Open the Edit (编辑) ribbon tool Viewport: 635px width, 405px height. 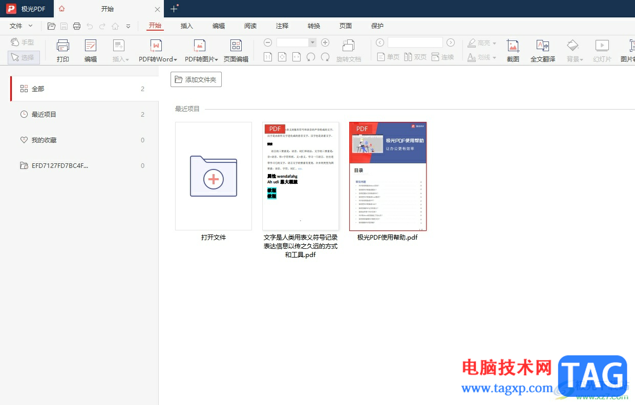click(x=91, y=51)
